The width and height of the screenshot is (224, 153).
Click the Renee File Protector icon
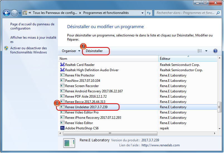62,75
